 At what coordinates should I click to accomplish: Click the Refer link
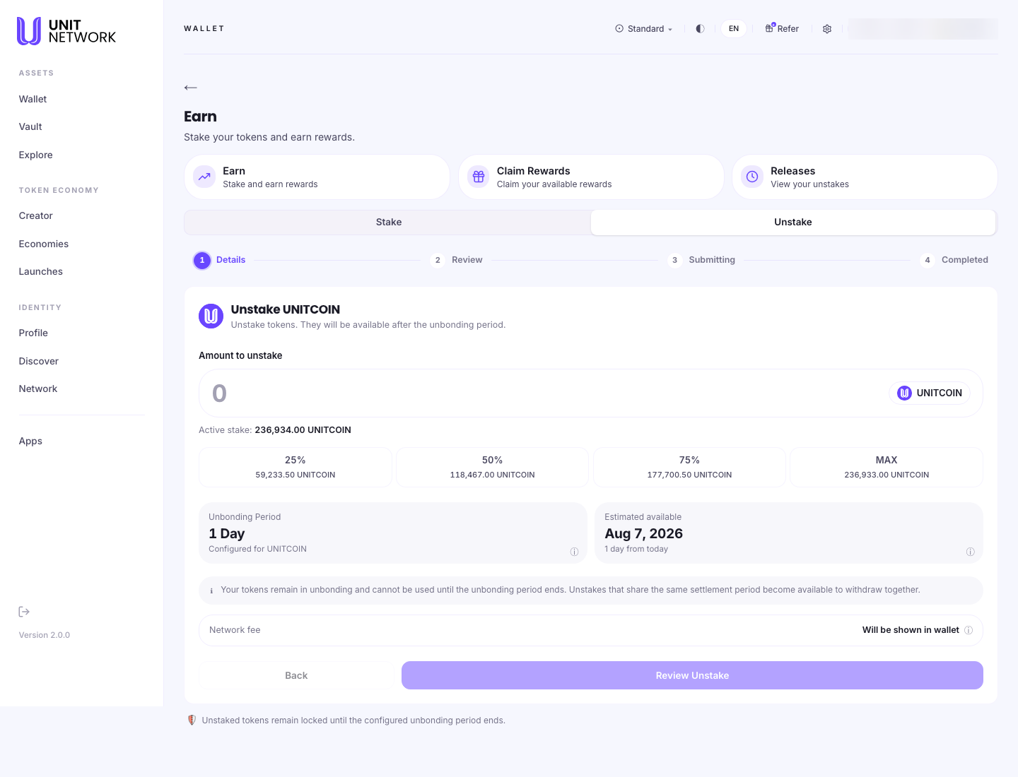pyautogui.click(x=782, y=29)
